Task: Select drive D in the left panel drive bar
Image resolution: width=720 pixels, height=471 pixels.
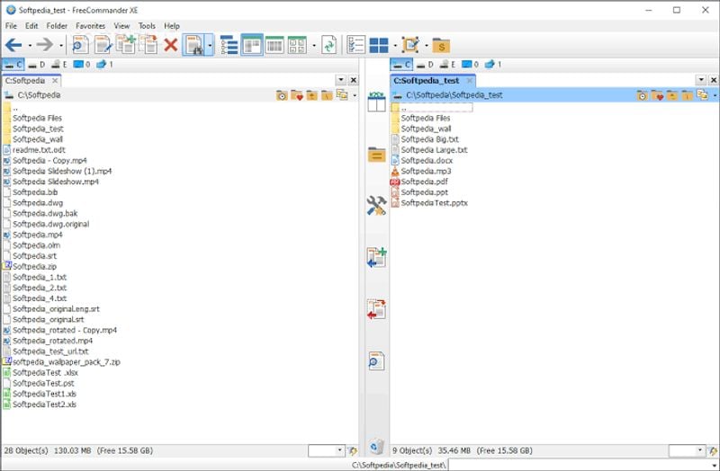Action: (x=37, y=65)
